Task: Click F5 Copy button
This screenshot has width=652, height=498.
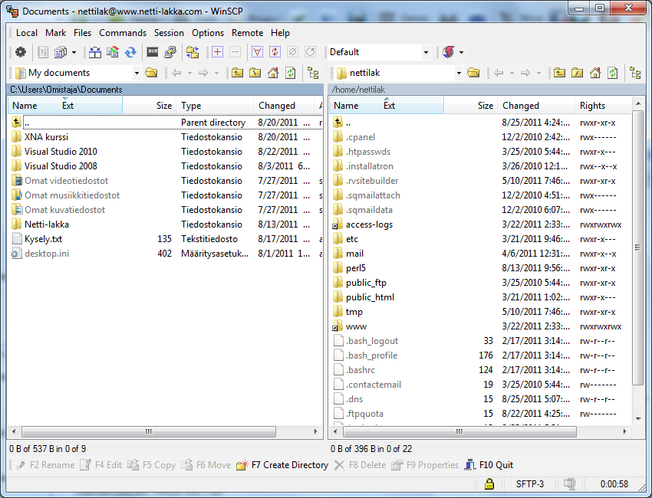Action: click(151, 465)
